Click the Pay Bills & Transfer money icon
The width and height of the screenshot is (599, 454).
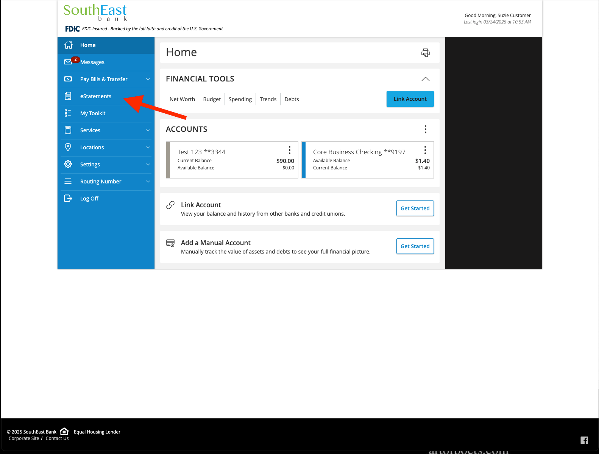(x=68, y=79)
